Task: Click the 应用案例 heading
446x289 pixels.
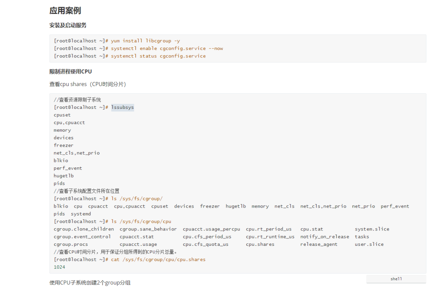Action: click(65, 11)
